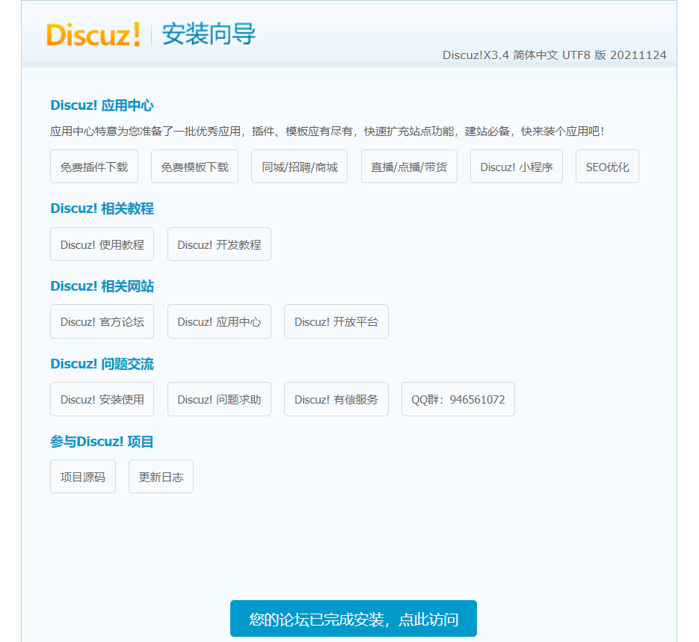The width and height of the screenshot is (699, 642).
Task: Click the Discuz! 相关网站 heading
Action: tap(102, 286)
